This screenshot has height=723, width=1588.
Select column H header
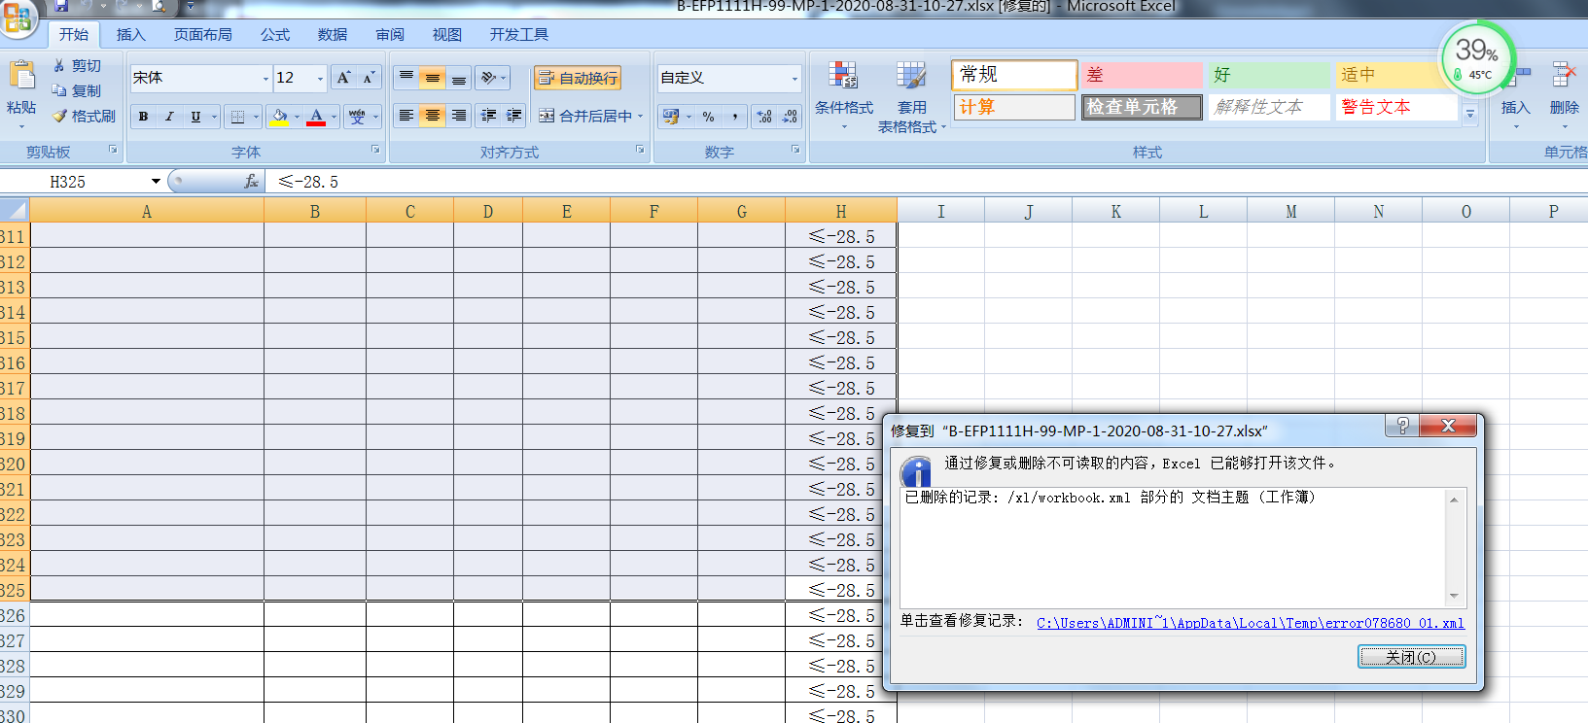(x=840, y=211)
